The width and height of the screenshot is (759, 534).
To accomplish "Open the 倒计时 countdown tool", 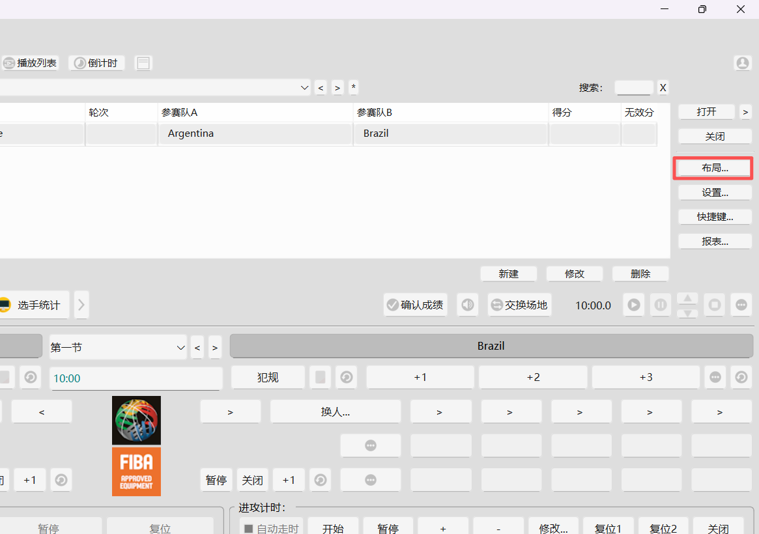I will pos(97,63).
